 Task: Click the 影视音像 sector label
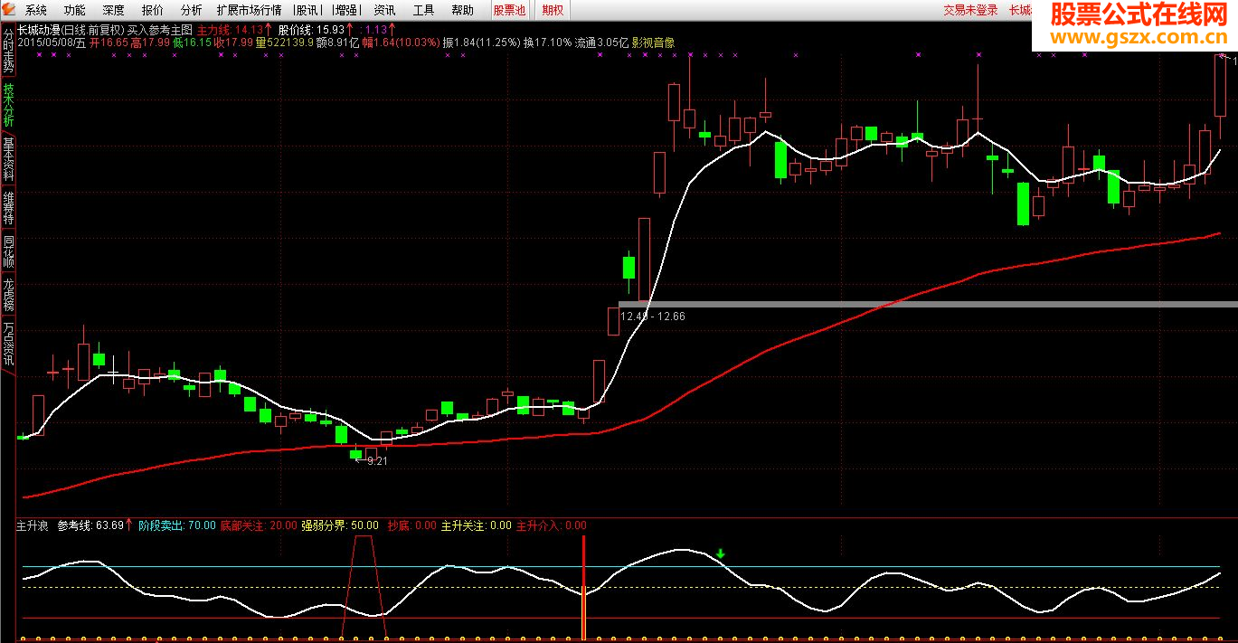pyautogui.click(x=653, y=43)
